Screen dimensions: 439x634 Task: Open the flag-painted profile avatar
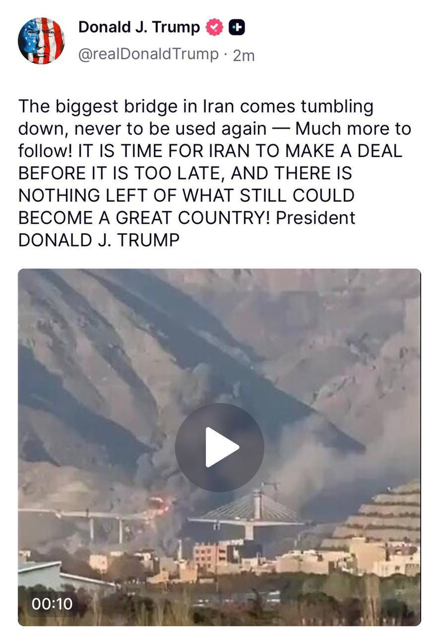41,41
